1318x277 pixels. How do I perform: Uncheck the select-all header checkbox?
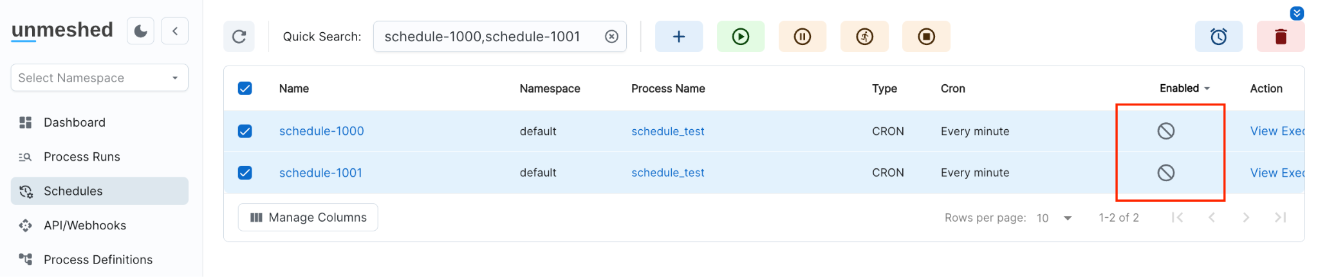[x=245, y=89]
